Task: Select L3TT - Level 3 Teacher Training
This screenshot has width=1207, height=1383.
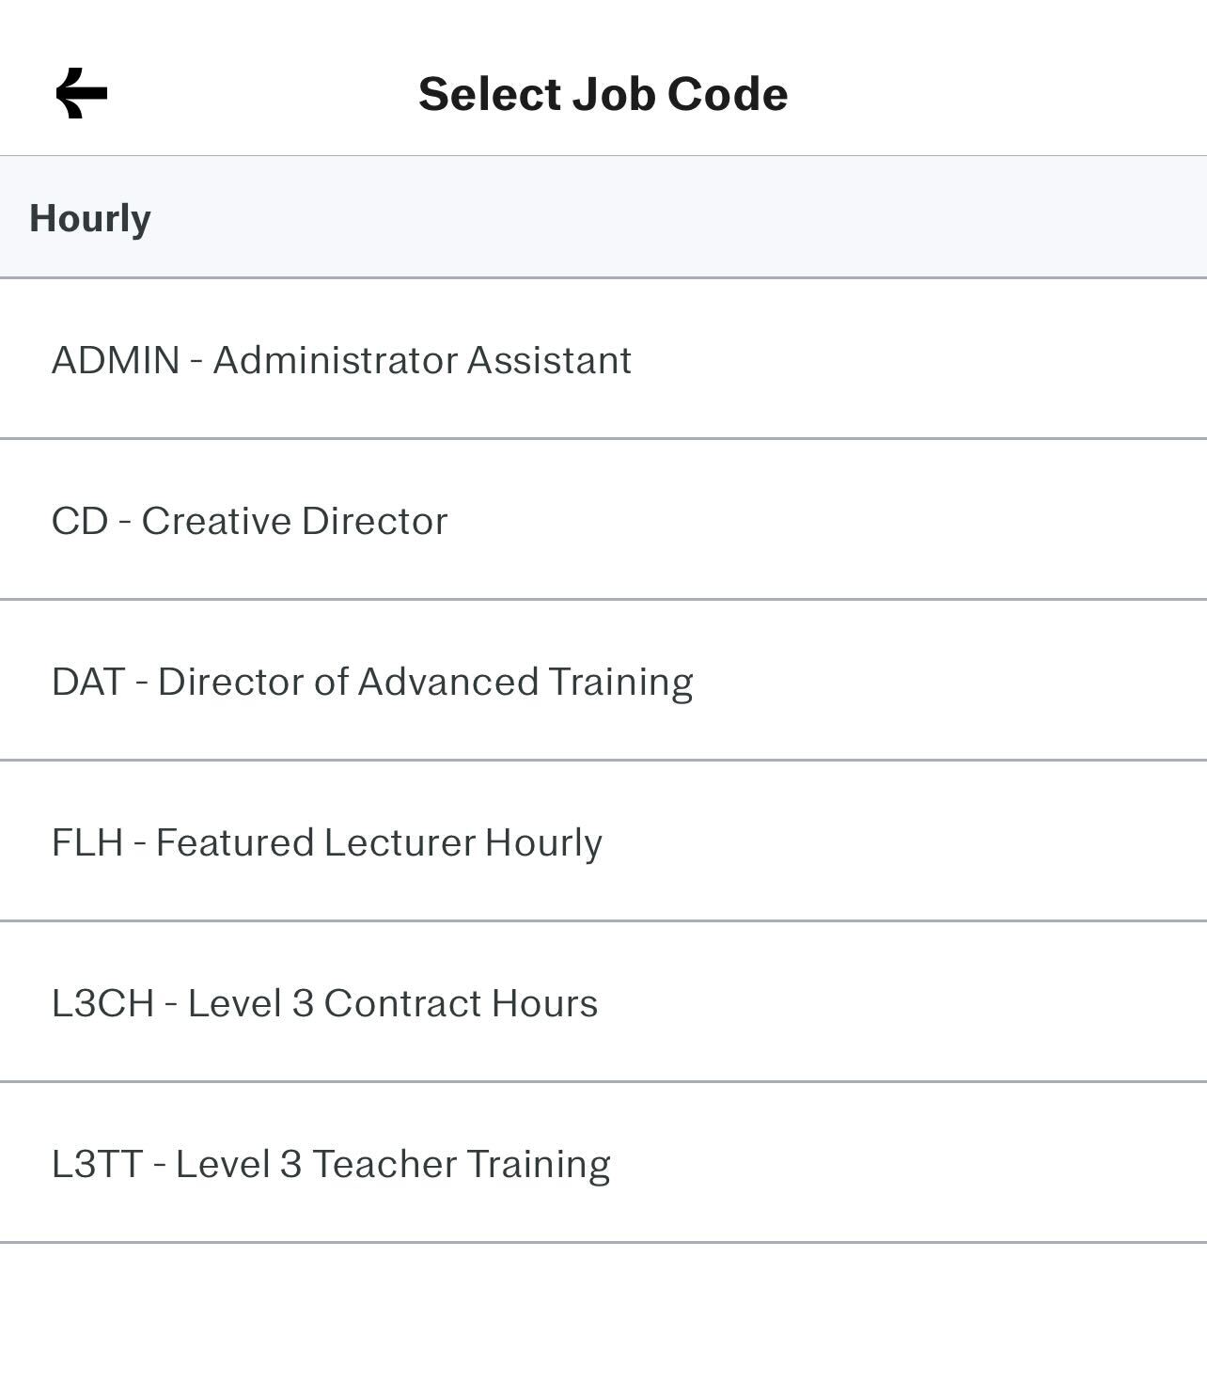Action: pos(603,1163)
